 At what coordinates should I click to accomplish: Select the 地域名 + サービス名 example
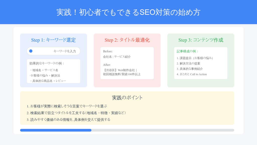tap(44, 70)
